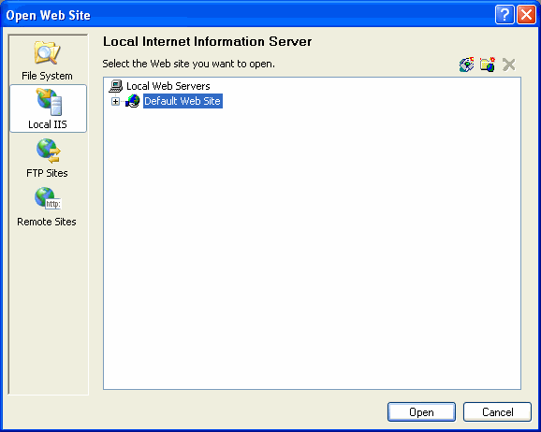Click the Create New Virtual Directory icon

click(x=488, y=65)
